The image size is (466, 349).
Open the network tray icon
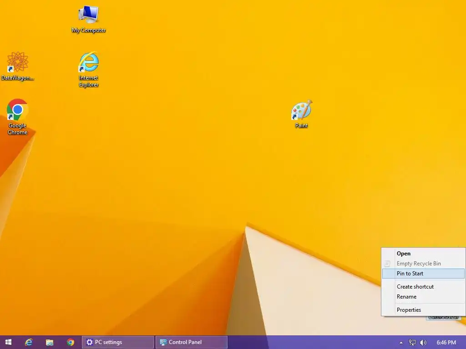pos(412,343)
